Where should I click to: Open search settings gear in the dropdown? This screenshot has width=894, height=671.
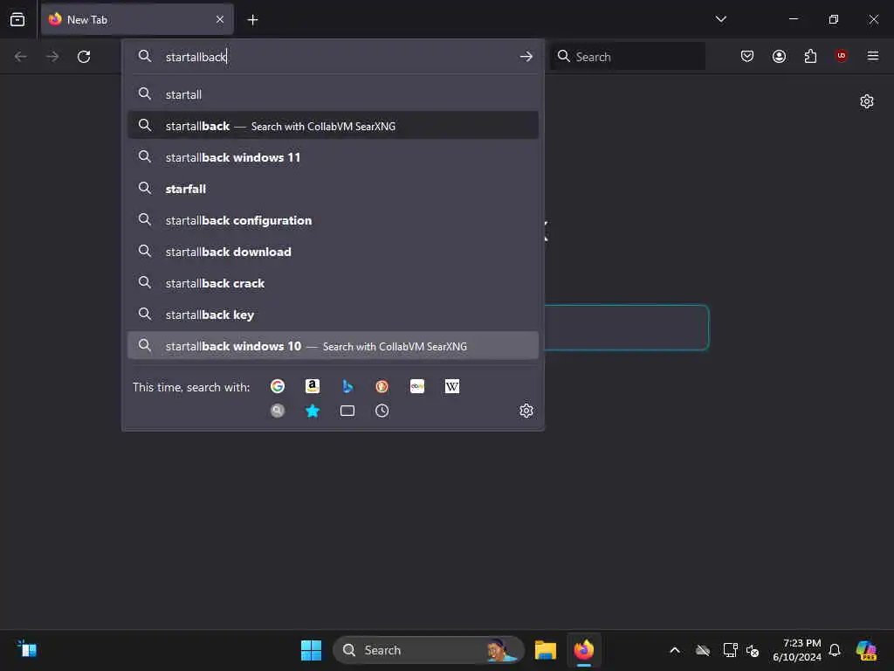pos(526,411)
